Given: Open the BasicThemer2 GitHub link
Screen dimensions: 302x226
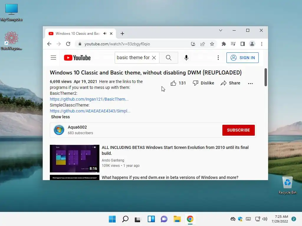Looking at the screenshot, I should (89, 99).
